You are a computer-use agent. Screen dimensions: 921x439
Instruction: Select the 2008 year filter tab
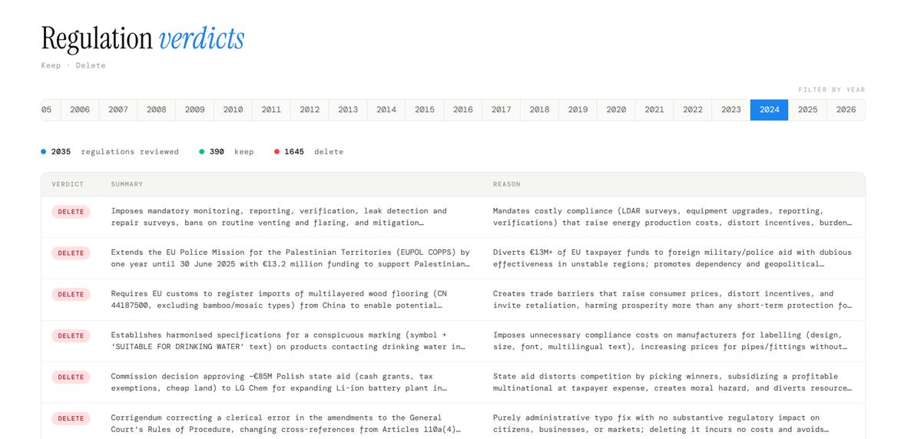(156, 110)
